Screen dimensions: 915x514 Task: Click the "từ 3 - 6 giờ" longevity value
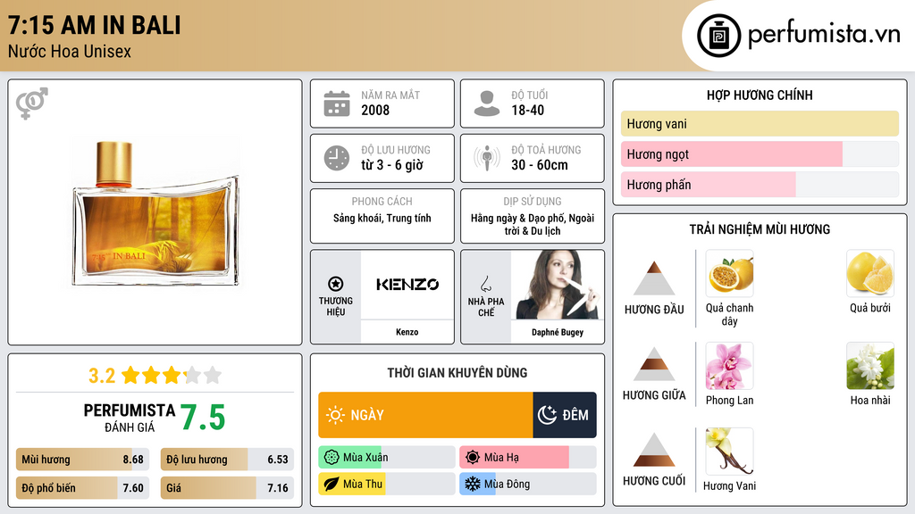pyautogui.click(x=392, y=165)
